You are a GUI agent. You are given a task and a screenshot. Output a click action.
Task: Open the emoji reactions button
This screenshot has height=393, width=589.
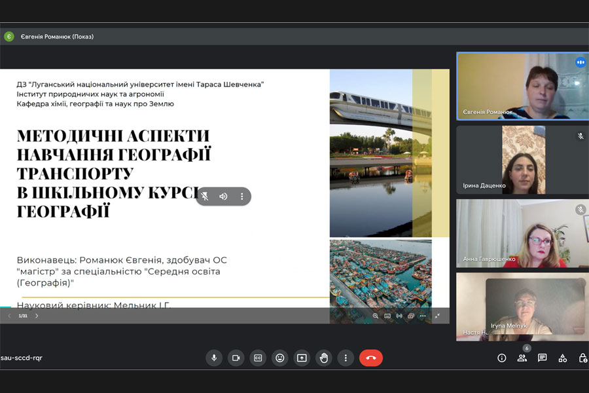280,358
